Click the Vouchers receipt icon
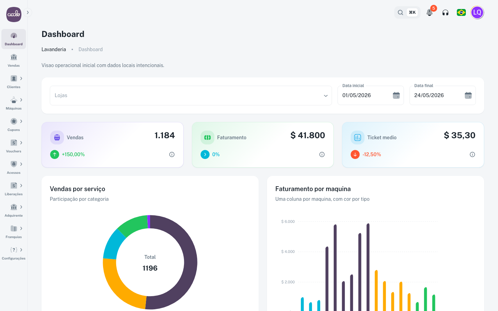 click(x=14, y=143)
